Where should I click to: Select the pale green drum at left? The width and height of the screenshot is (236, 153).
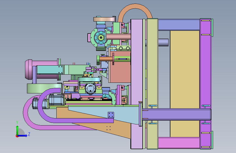[x=44, y=88]
